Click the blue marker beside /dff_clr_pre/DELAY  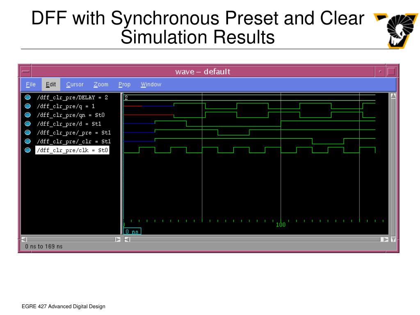click(x=27, y=97)
